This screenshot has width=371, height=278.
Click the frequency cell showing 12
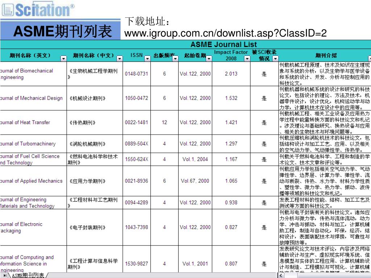164,122
